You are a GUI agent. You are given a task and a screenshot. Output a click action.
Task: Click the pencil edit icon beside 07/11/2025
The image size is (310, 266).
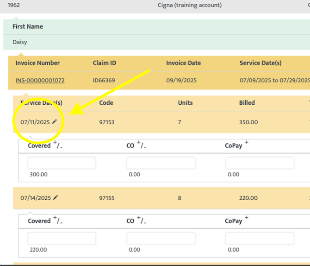(55, 122)
